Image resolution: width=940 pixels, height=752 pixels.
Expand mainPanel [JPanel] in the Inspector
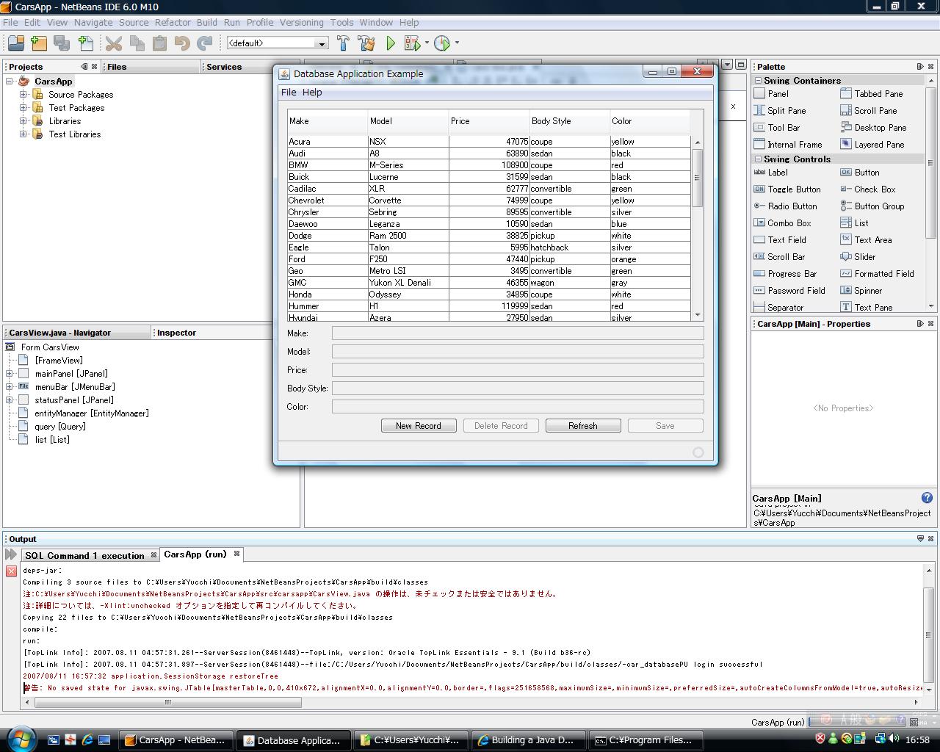click(x=10, y=374)
